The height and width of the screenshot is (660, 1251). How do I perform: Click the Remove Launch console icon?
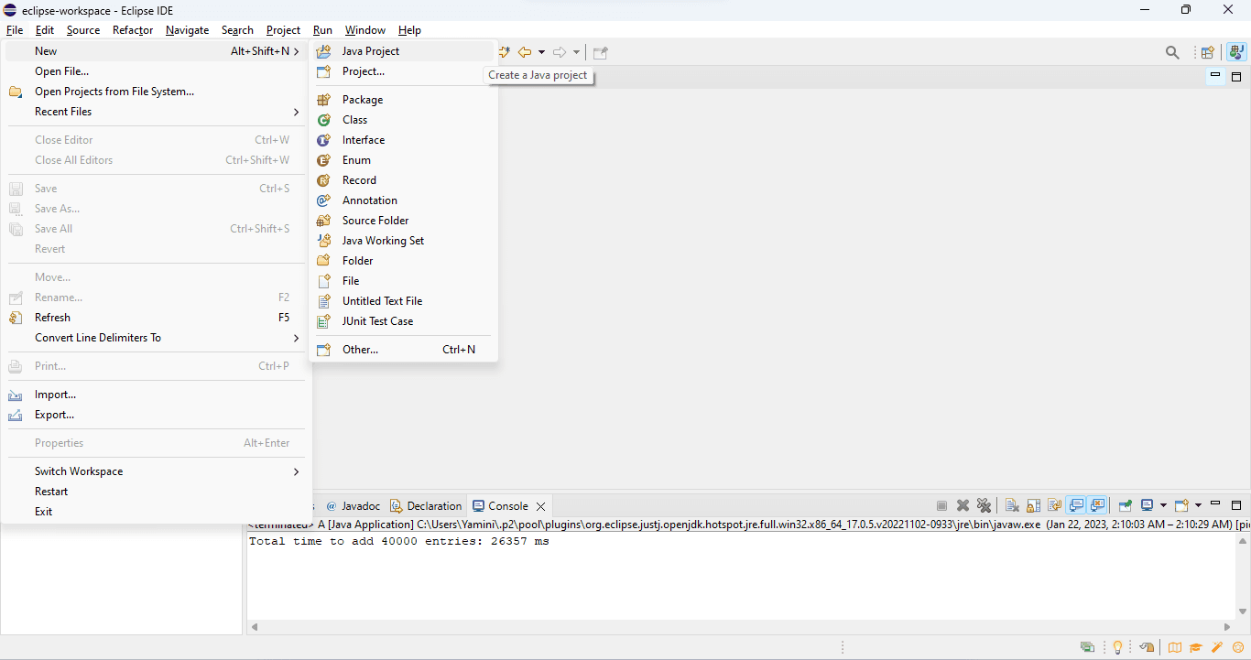coord(963,505)
